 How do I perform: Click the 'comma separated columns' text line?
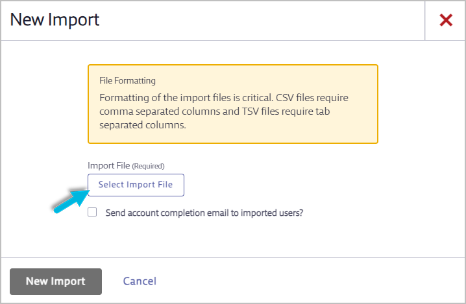pos(169,111)
